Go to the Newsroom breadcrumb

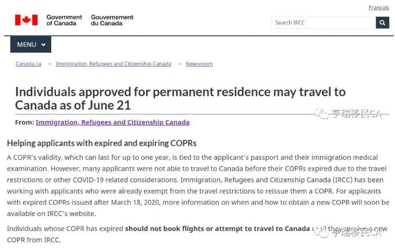click(199, 64)
